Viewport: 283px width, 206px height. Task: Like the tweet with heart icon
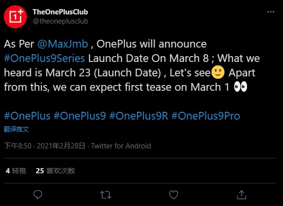(174, 195)
